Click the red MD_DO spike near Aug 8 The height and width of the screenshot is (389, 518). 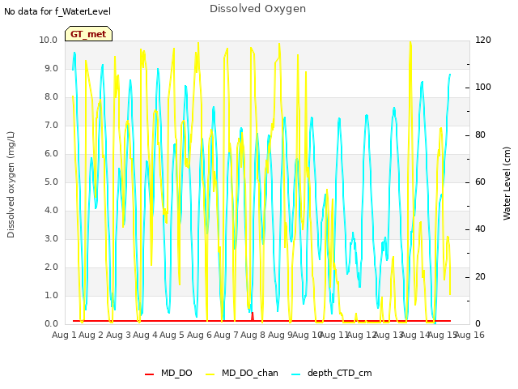pyautogui.click(x=253, y=316)
